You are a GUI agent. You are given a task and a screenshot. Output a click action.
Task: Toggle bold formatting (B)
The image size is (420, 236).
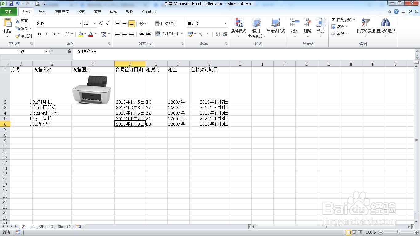(39, 34)
